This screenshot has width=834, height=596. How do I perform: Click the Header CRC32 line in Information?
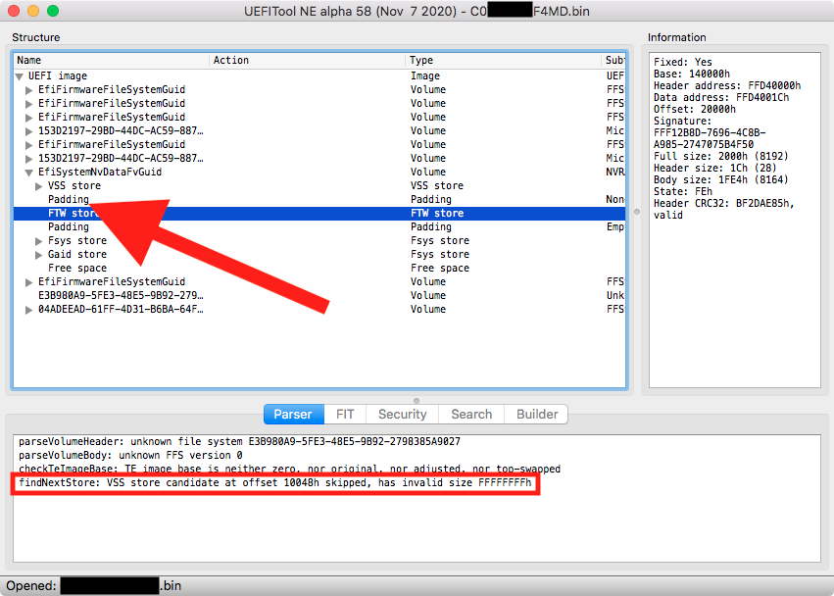(724, 209)
